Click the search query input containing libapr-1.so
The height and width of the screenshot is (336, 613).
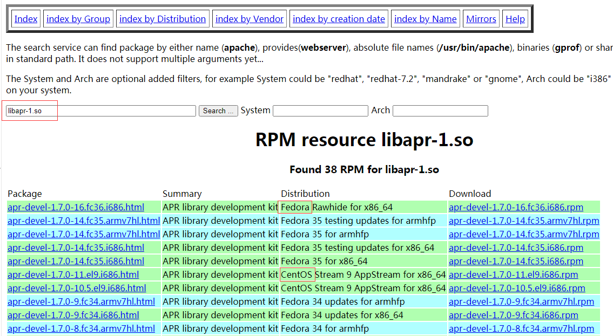(100, 111)
